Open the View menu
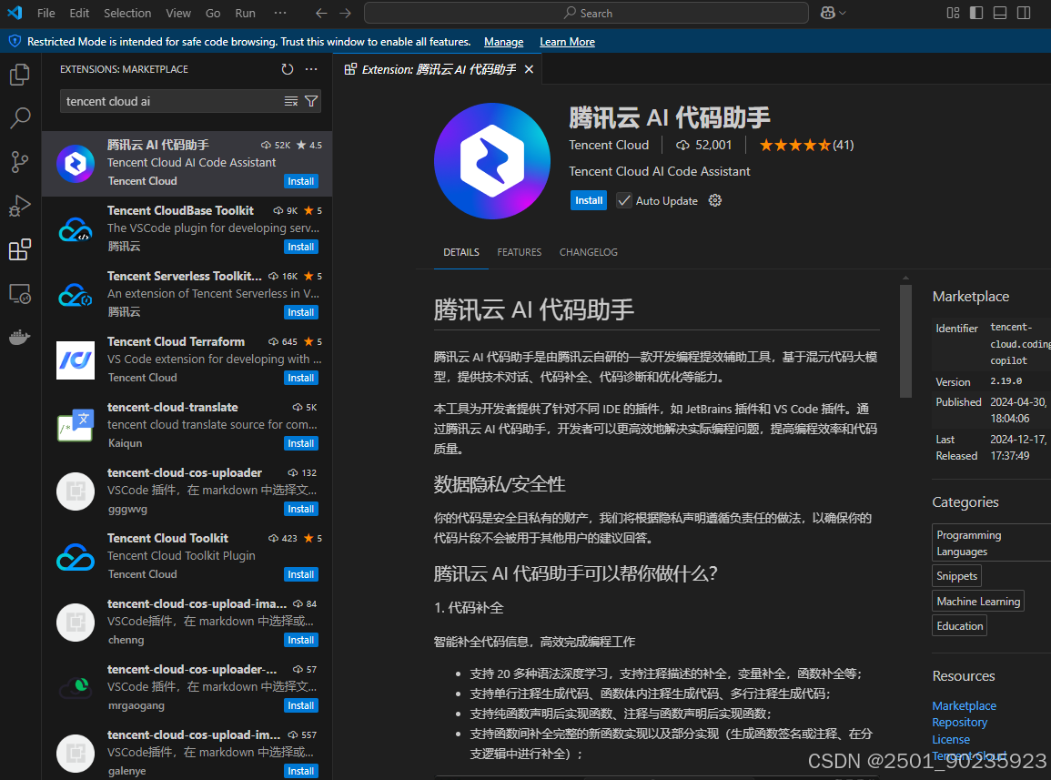The width and height of the screenshot is (1051, 780). (x=178, y=14)
